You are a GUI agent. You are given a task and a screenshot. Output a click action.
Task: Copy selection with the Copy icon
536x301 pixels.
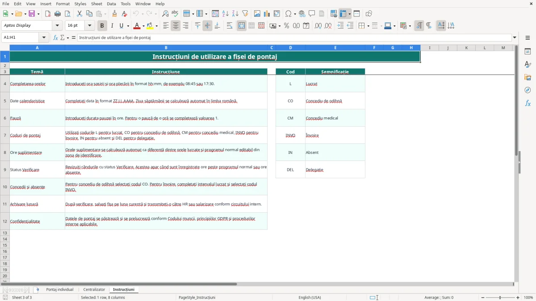click(89, 14)
